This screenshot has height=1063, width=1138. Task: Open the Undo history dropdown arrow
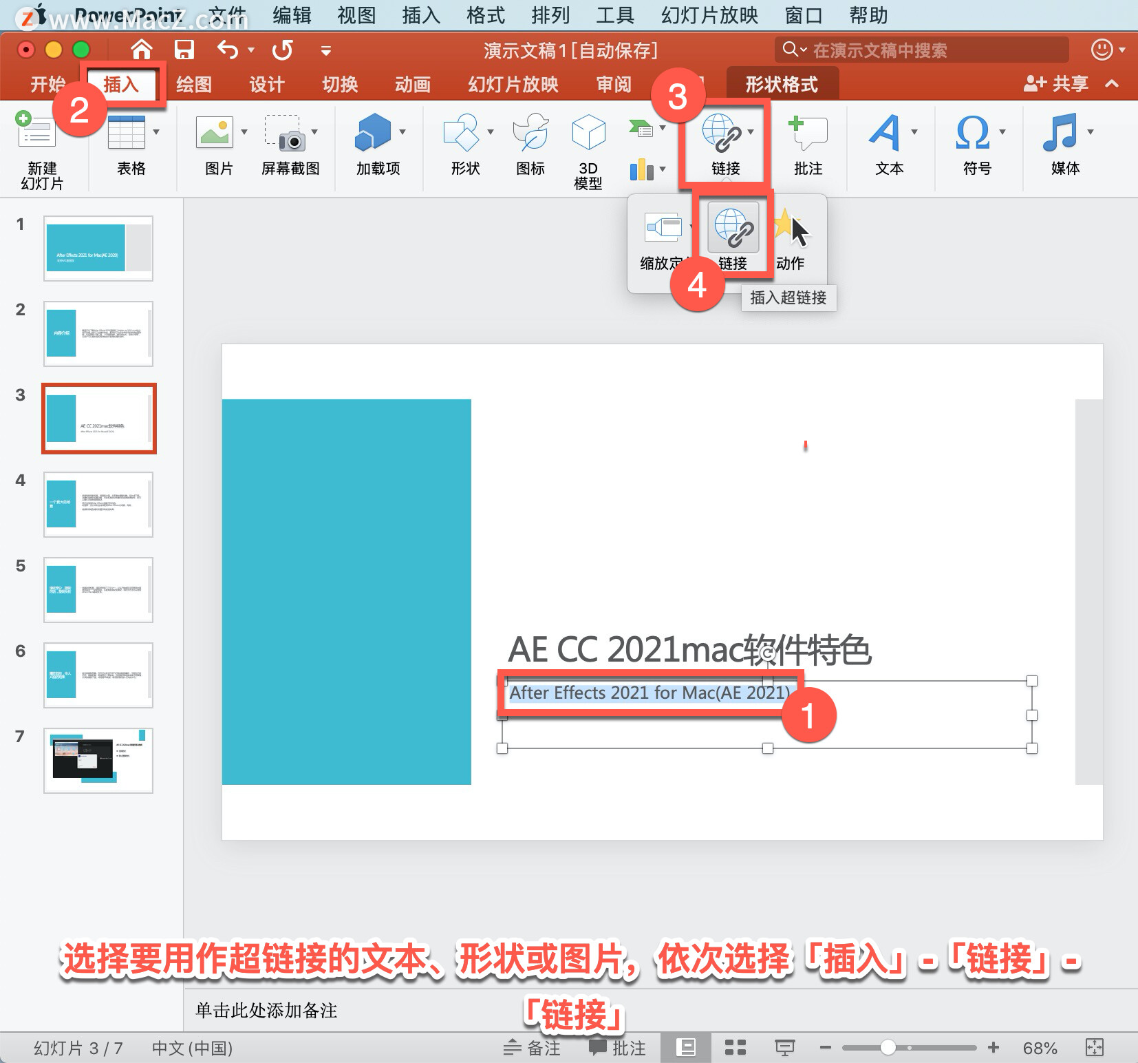251,50
